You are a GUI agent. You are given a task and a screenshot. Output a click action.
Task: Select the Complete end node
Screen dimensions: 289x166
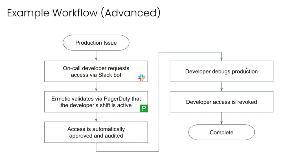tap(222, 132)
